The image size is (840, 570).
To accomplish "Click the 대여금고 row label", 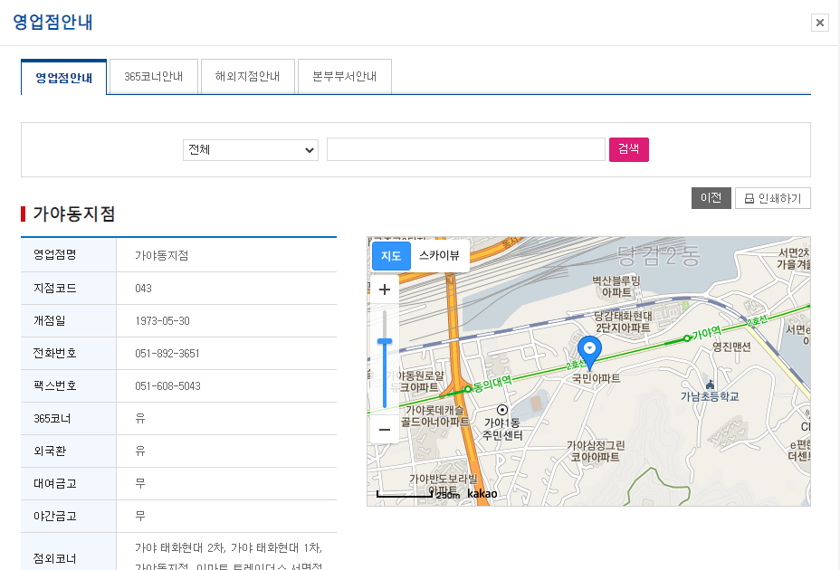I will (54, 484).
